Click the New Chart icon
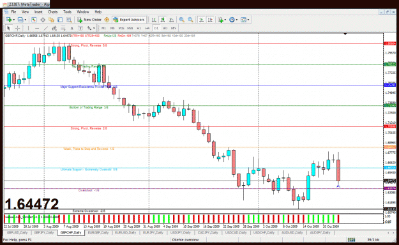Image resolution: width=399 pixels, height=245 pixels. (9, 20)
